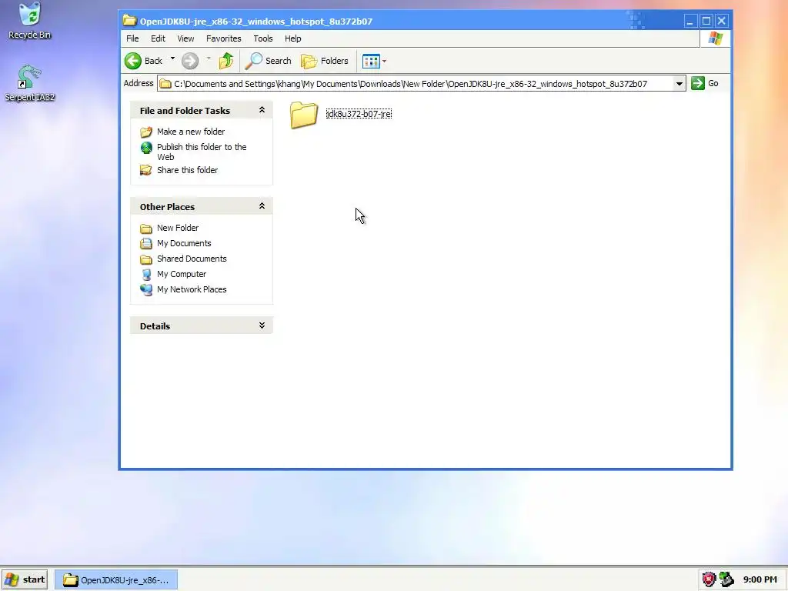Go up one folder level

click(226, 61)
